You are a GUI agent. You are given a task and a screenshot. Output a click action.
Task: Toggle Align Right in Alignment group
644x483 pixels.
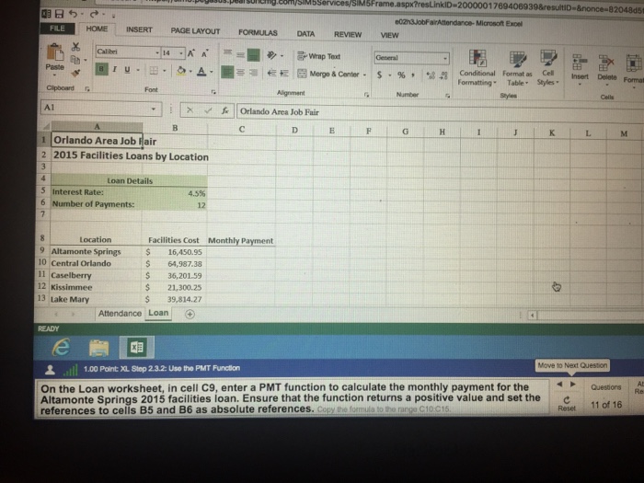point(253,73)
